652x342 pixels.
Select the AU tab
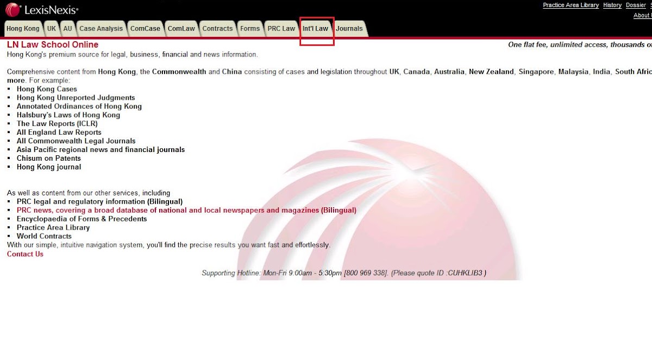67,29
